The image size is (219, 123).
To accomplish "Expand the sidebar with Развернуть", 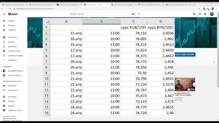I will [12, 60].
